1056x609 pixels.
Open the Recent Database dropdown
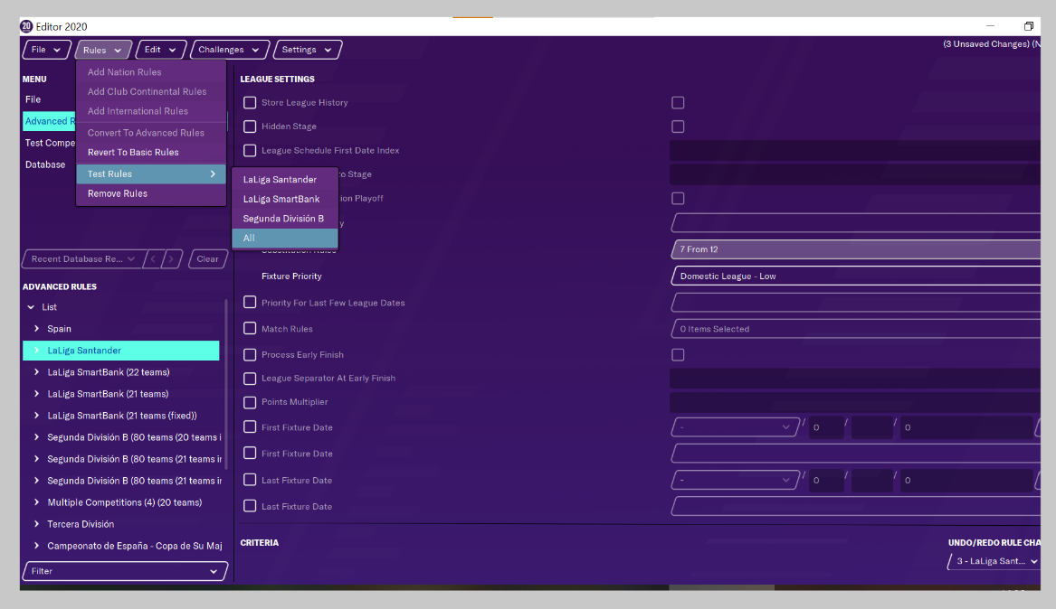pyautogui.click(x=81, y=259)
